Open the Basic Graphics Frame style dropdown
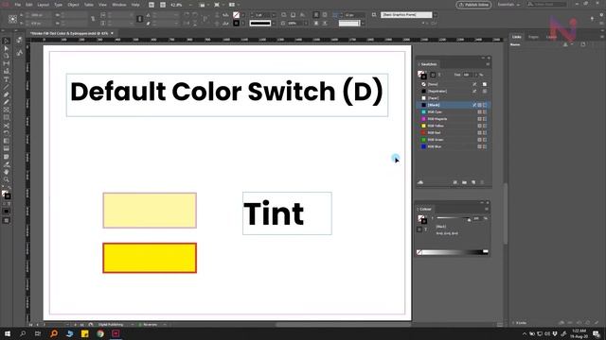 pyautogui.click(x=436, y=15)
